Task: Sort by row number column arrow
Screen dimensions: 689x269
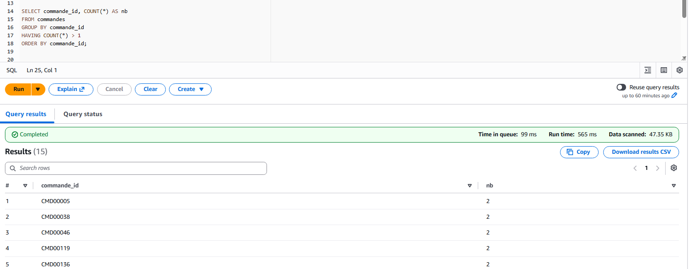Action: [25, 186]
